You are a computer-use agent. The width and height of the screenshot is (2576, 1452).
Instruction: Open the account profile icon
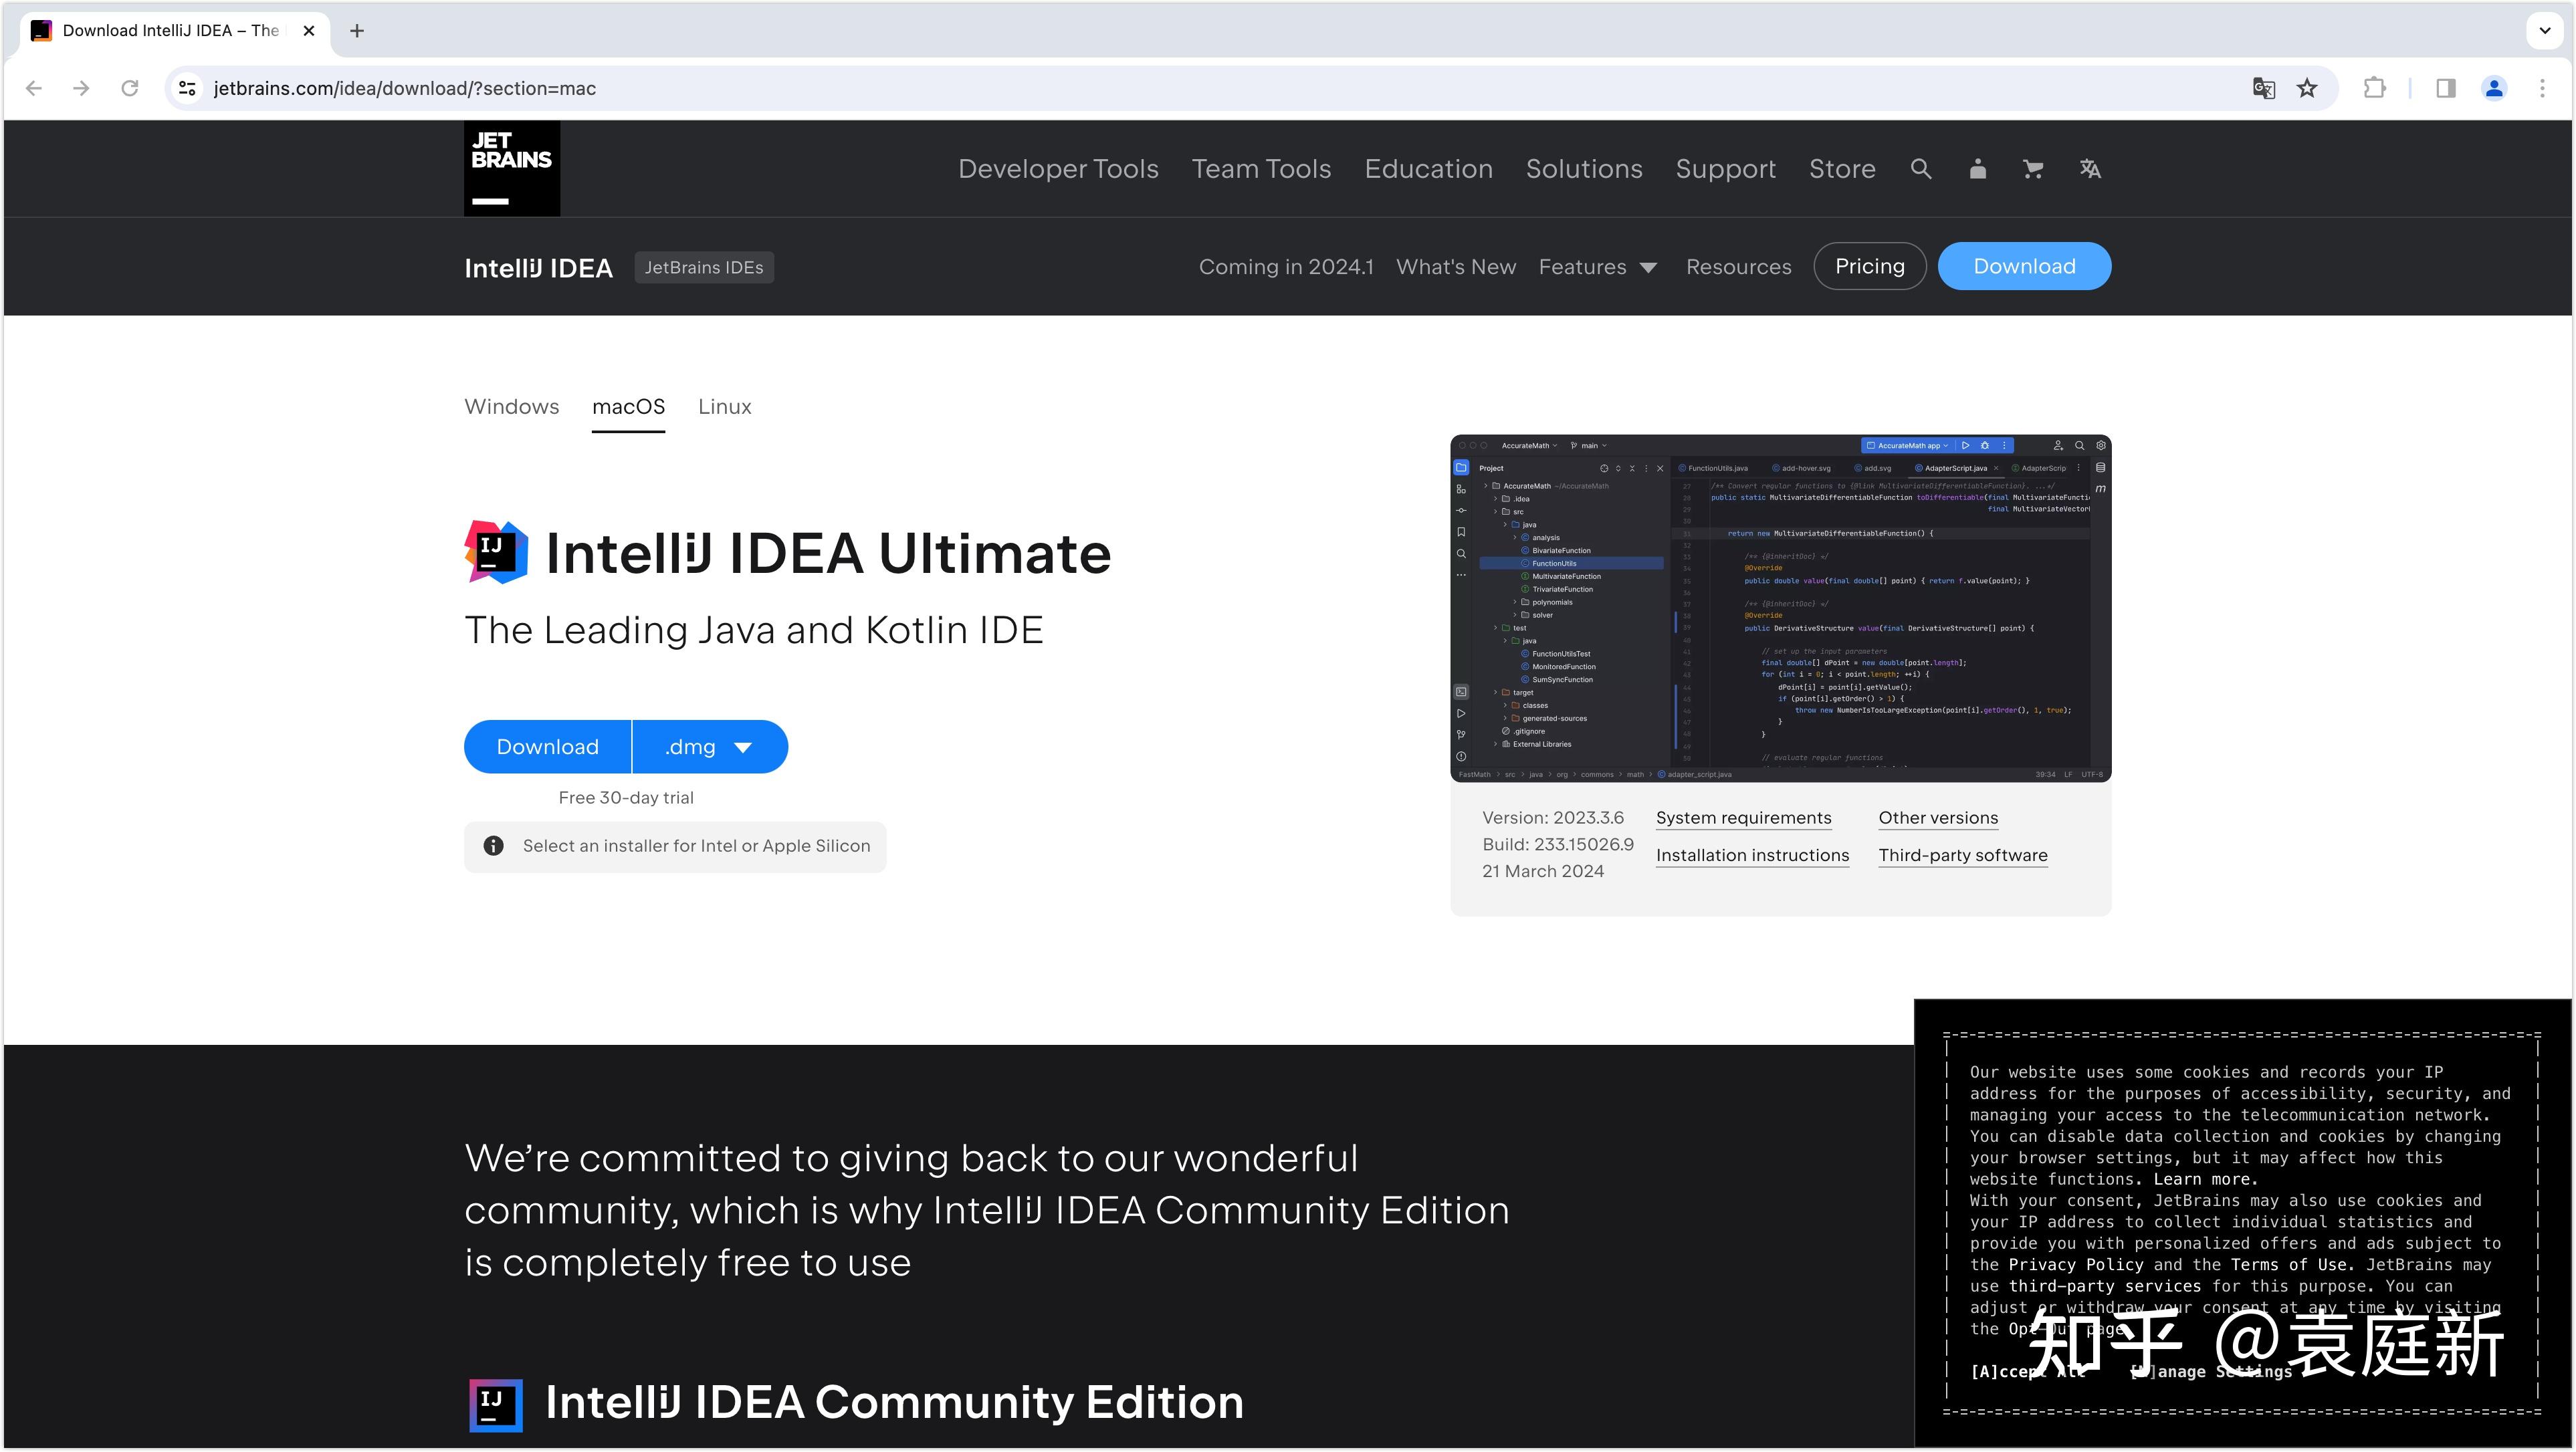pos(1977,168)
